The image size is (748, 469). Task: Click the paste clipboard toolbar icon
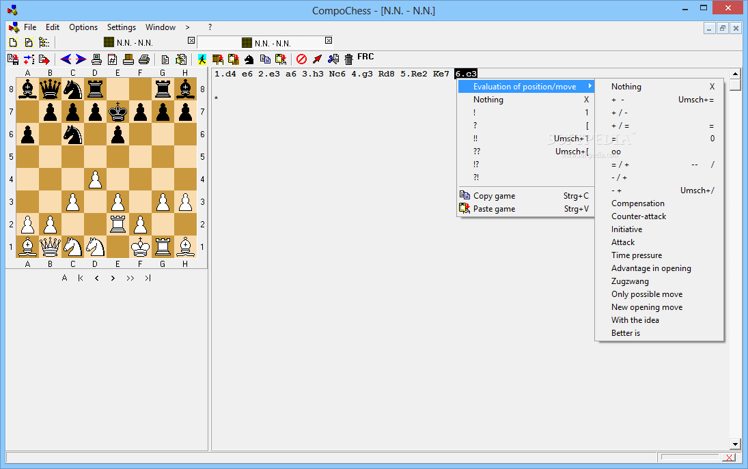click(x=281, y=59)
